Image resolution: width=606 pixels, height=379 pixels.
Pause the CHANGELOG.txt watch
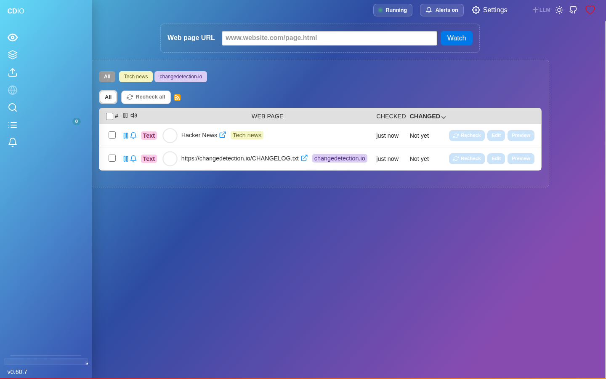click(x=126, y=159)
